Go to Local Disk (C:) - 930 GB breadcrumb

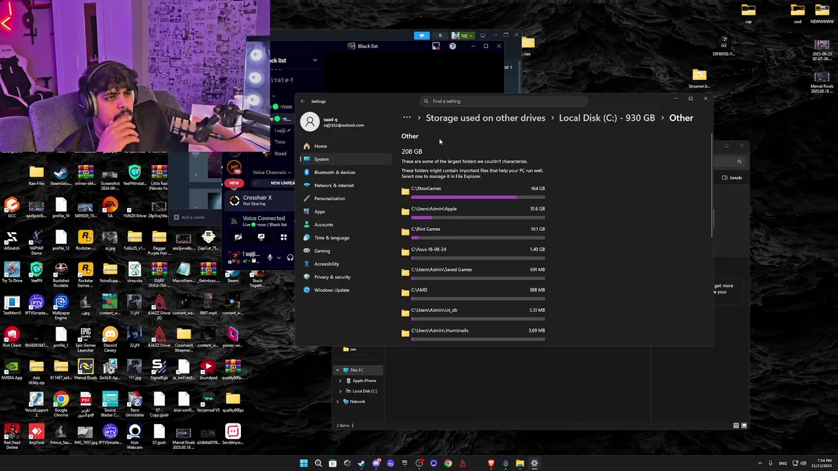click(607, 118)
